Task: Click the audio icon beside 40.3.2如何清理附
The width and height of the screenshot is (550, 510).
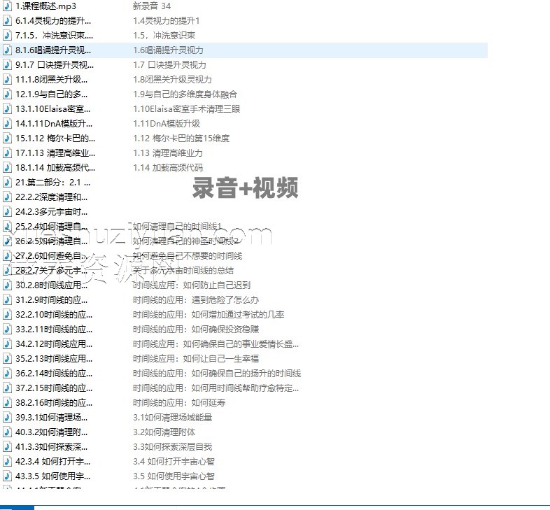Action: 7,432
